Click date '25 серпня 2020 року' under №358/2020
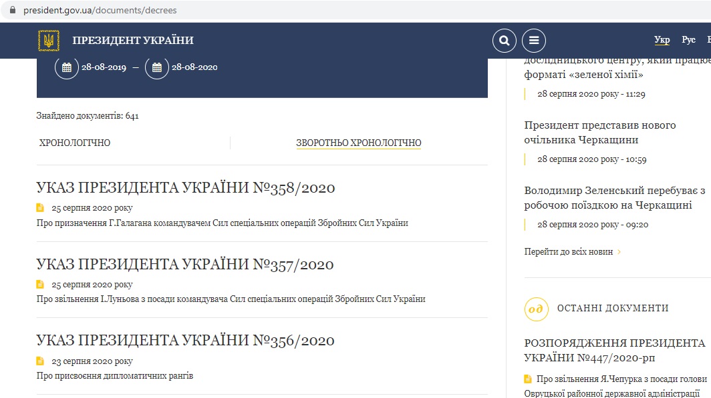The width and height of the screenshot is (711, 398). [x=92, y=208]
